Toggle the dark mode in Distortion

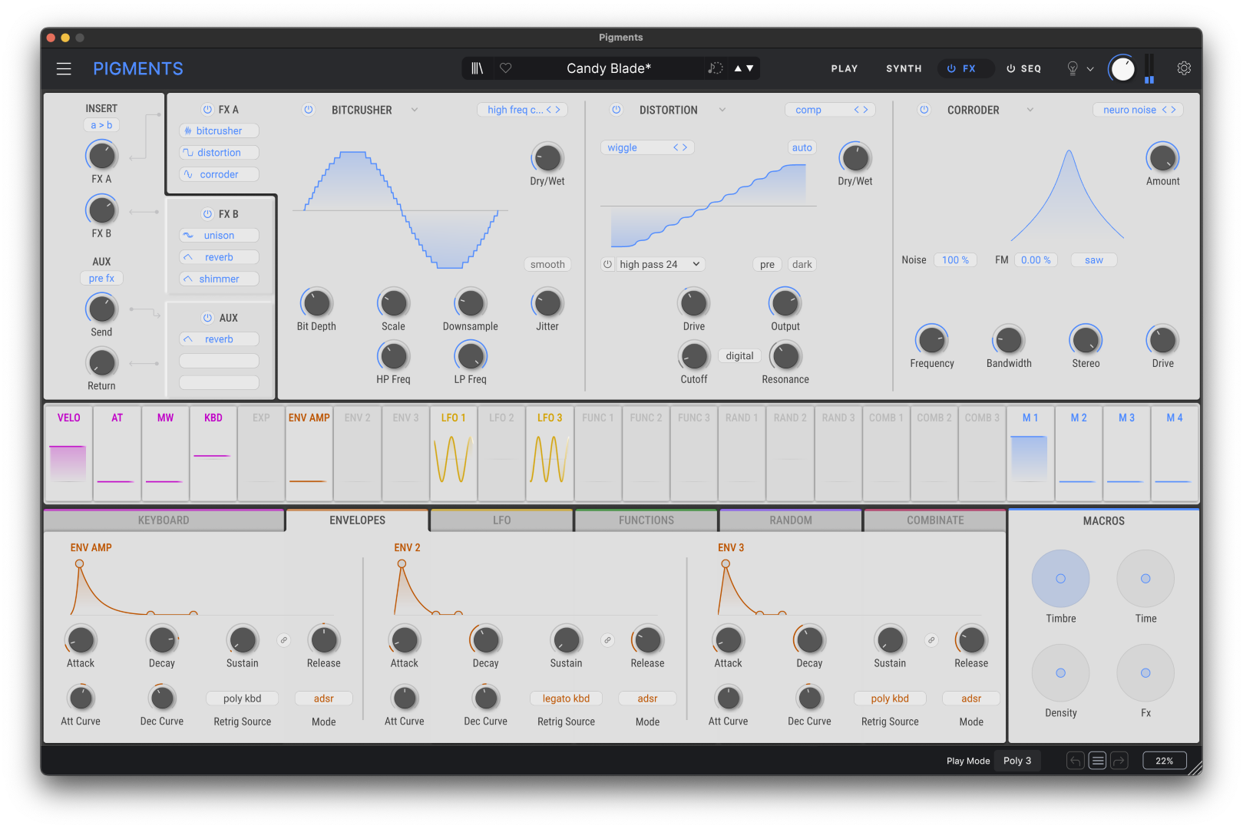click(x=802, y=264)
